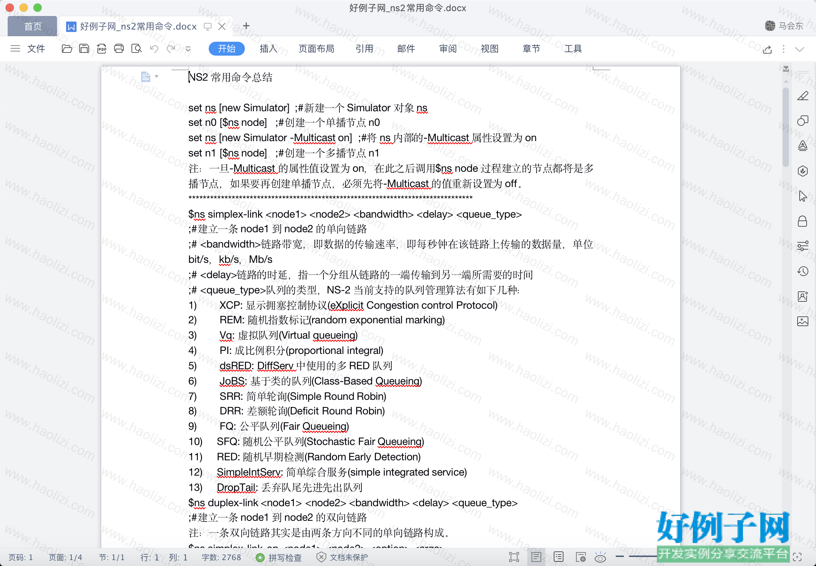
Task: Switch to the 页面布局 tab
Action: [317, 49]
